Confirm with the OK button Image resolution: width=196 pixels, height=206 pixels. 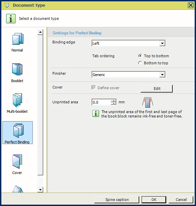pyautogui.click(x=154, y=200)
